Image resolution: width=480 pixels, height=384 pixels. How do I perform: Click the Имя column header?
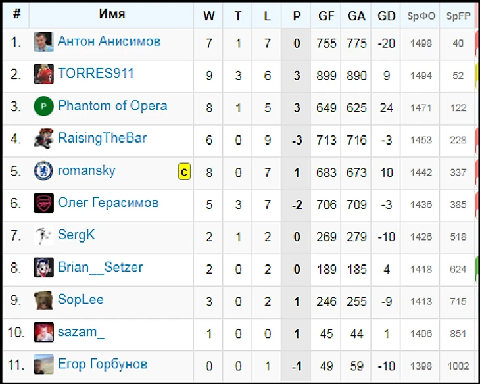click(x=112, y=14)
